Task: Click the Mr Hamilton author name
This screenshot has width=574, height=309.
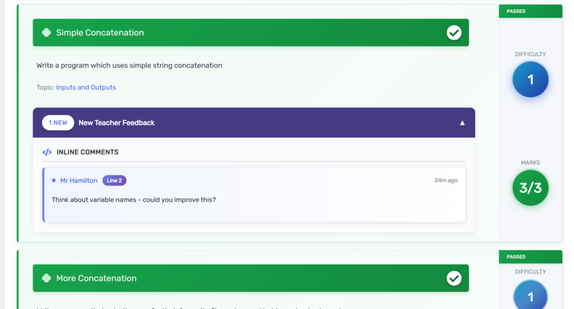Action: point(79,180)
